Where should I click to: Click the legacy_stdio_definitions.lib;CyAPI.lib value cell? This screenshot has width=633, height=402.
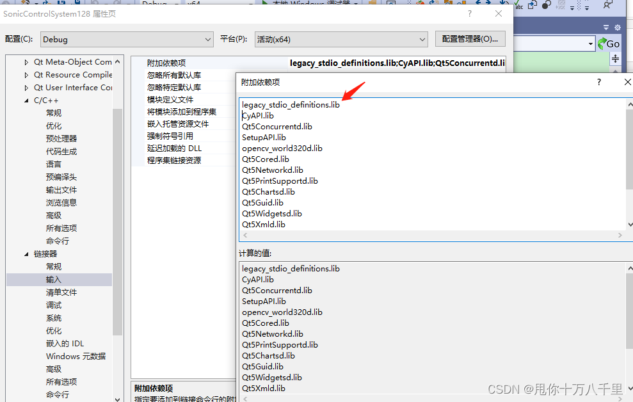point(397,63)
